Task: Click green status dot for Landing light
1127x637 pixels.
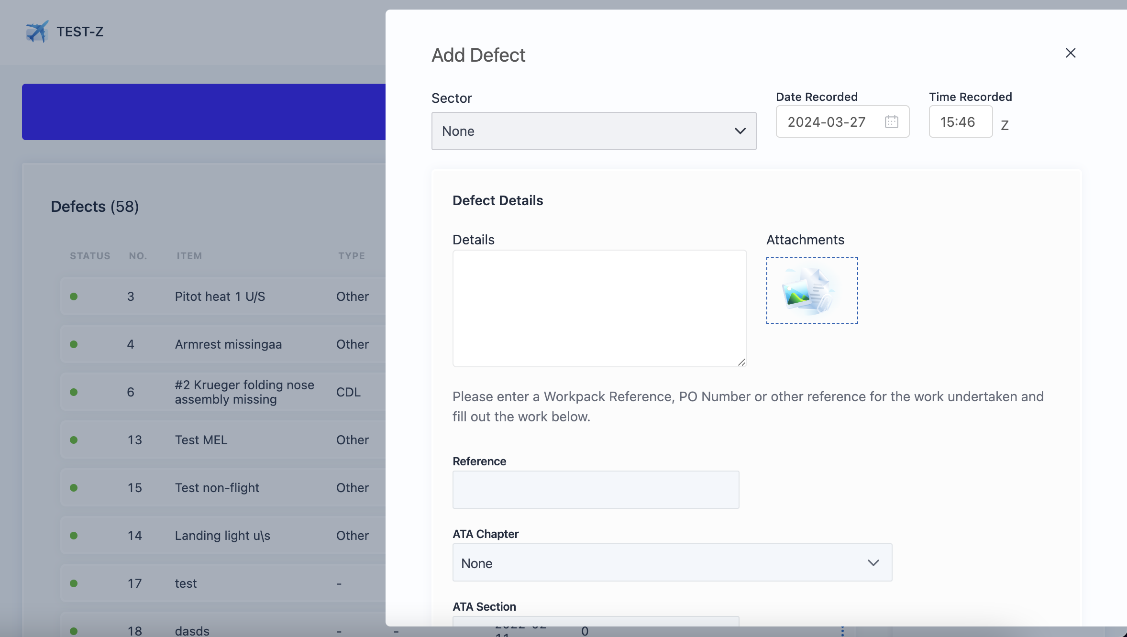Action: [x=74, y=536]
